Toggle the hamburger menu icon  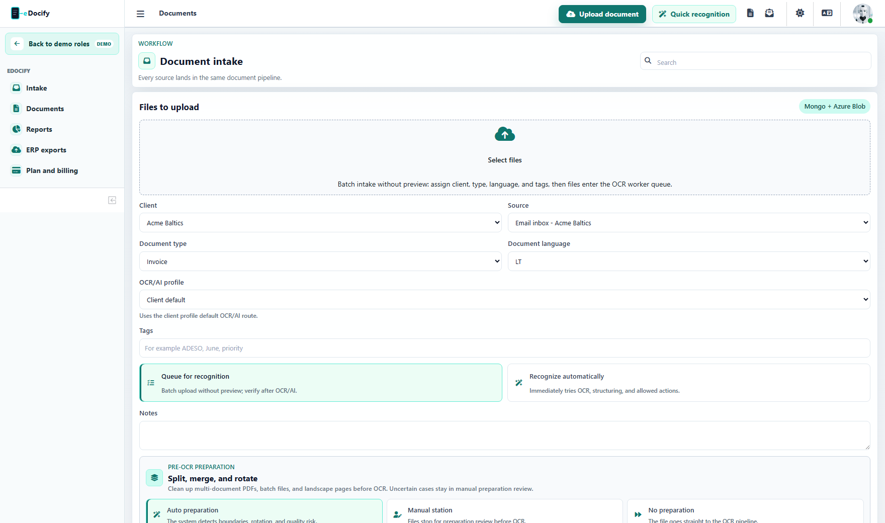click(x=140, y=14)
